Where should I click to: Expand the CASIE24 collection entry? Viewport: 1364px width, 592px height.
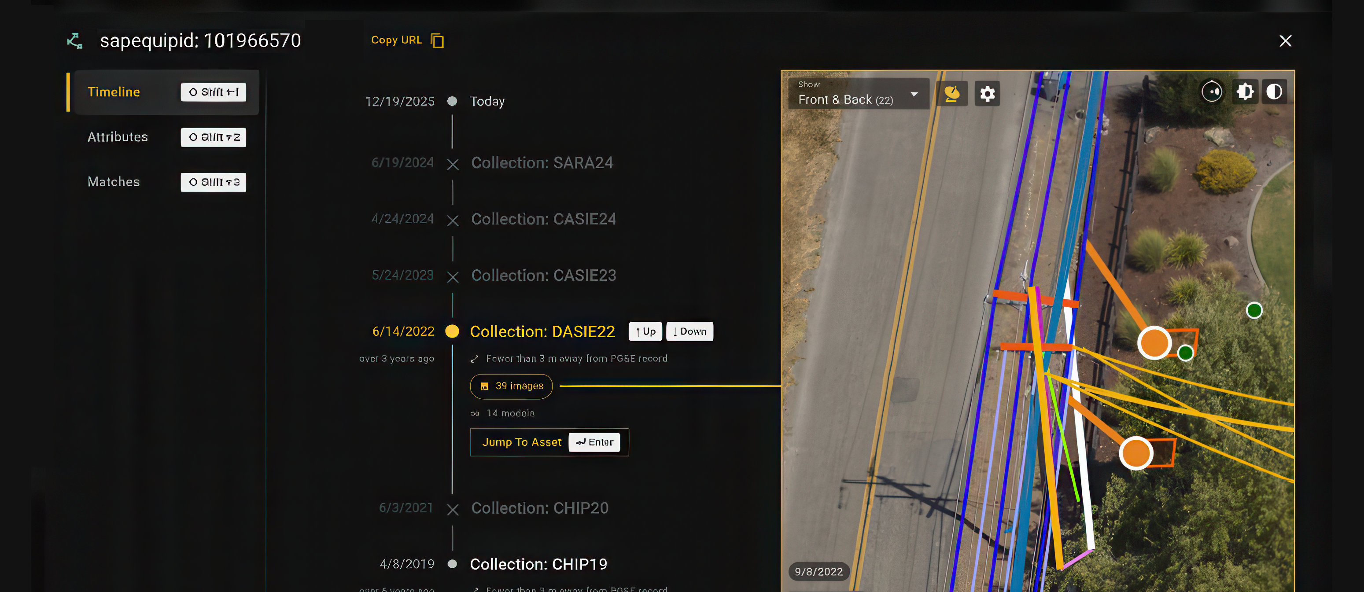click(x=543, y=219)
